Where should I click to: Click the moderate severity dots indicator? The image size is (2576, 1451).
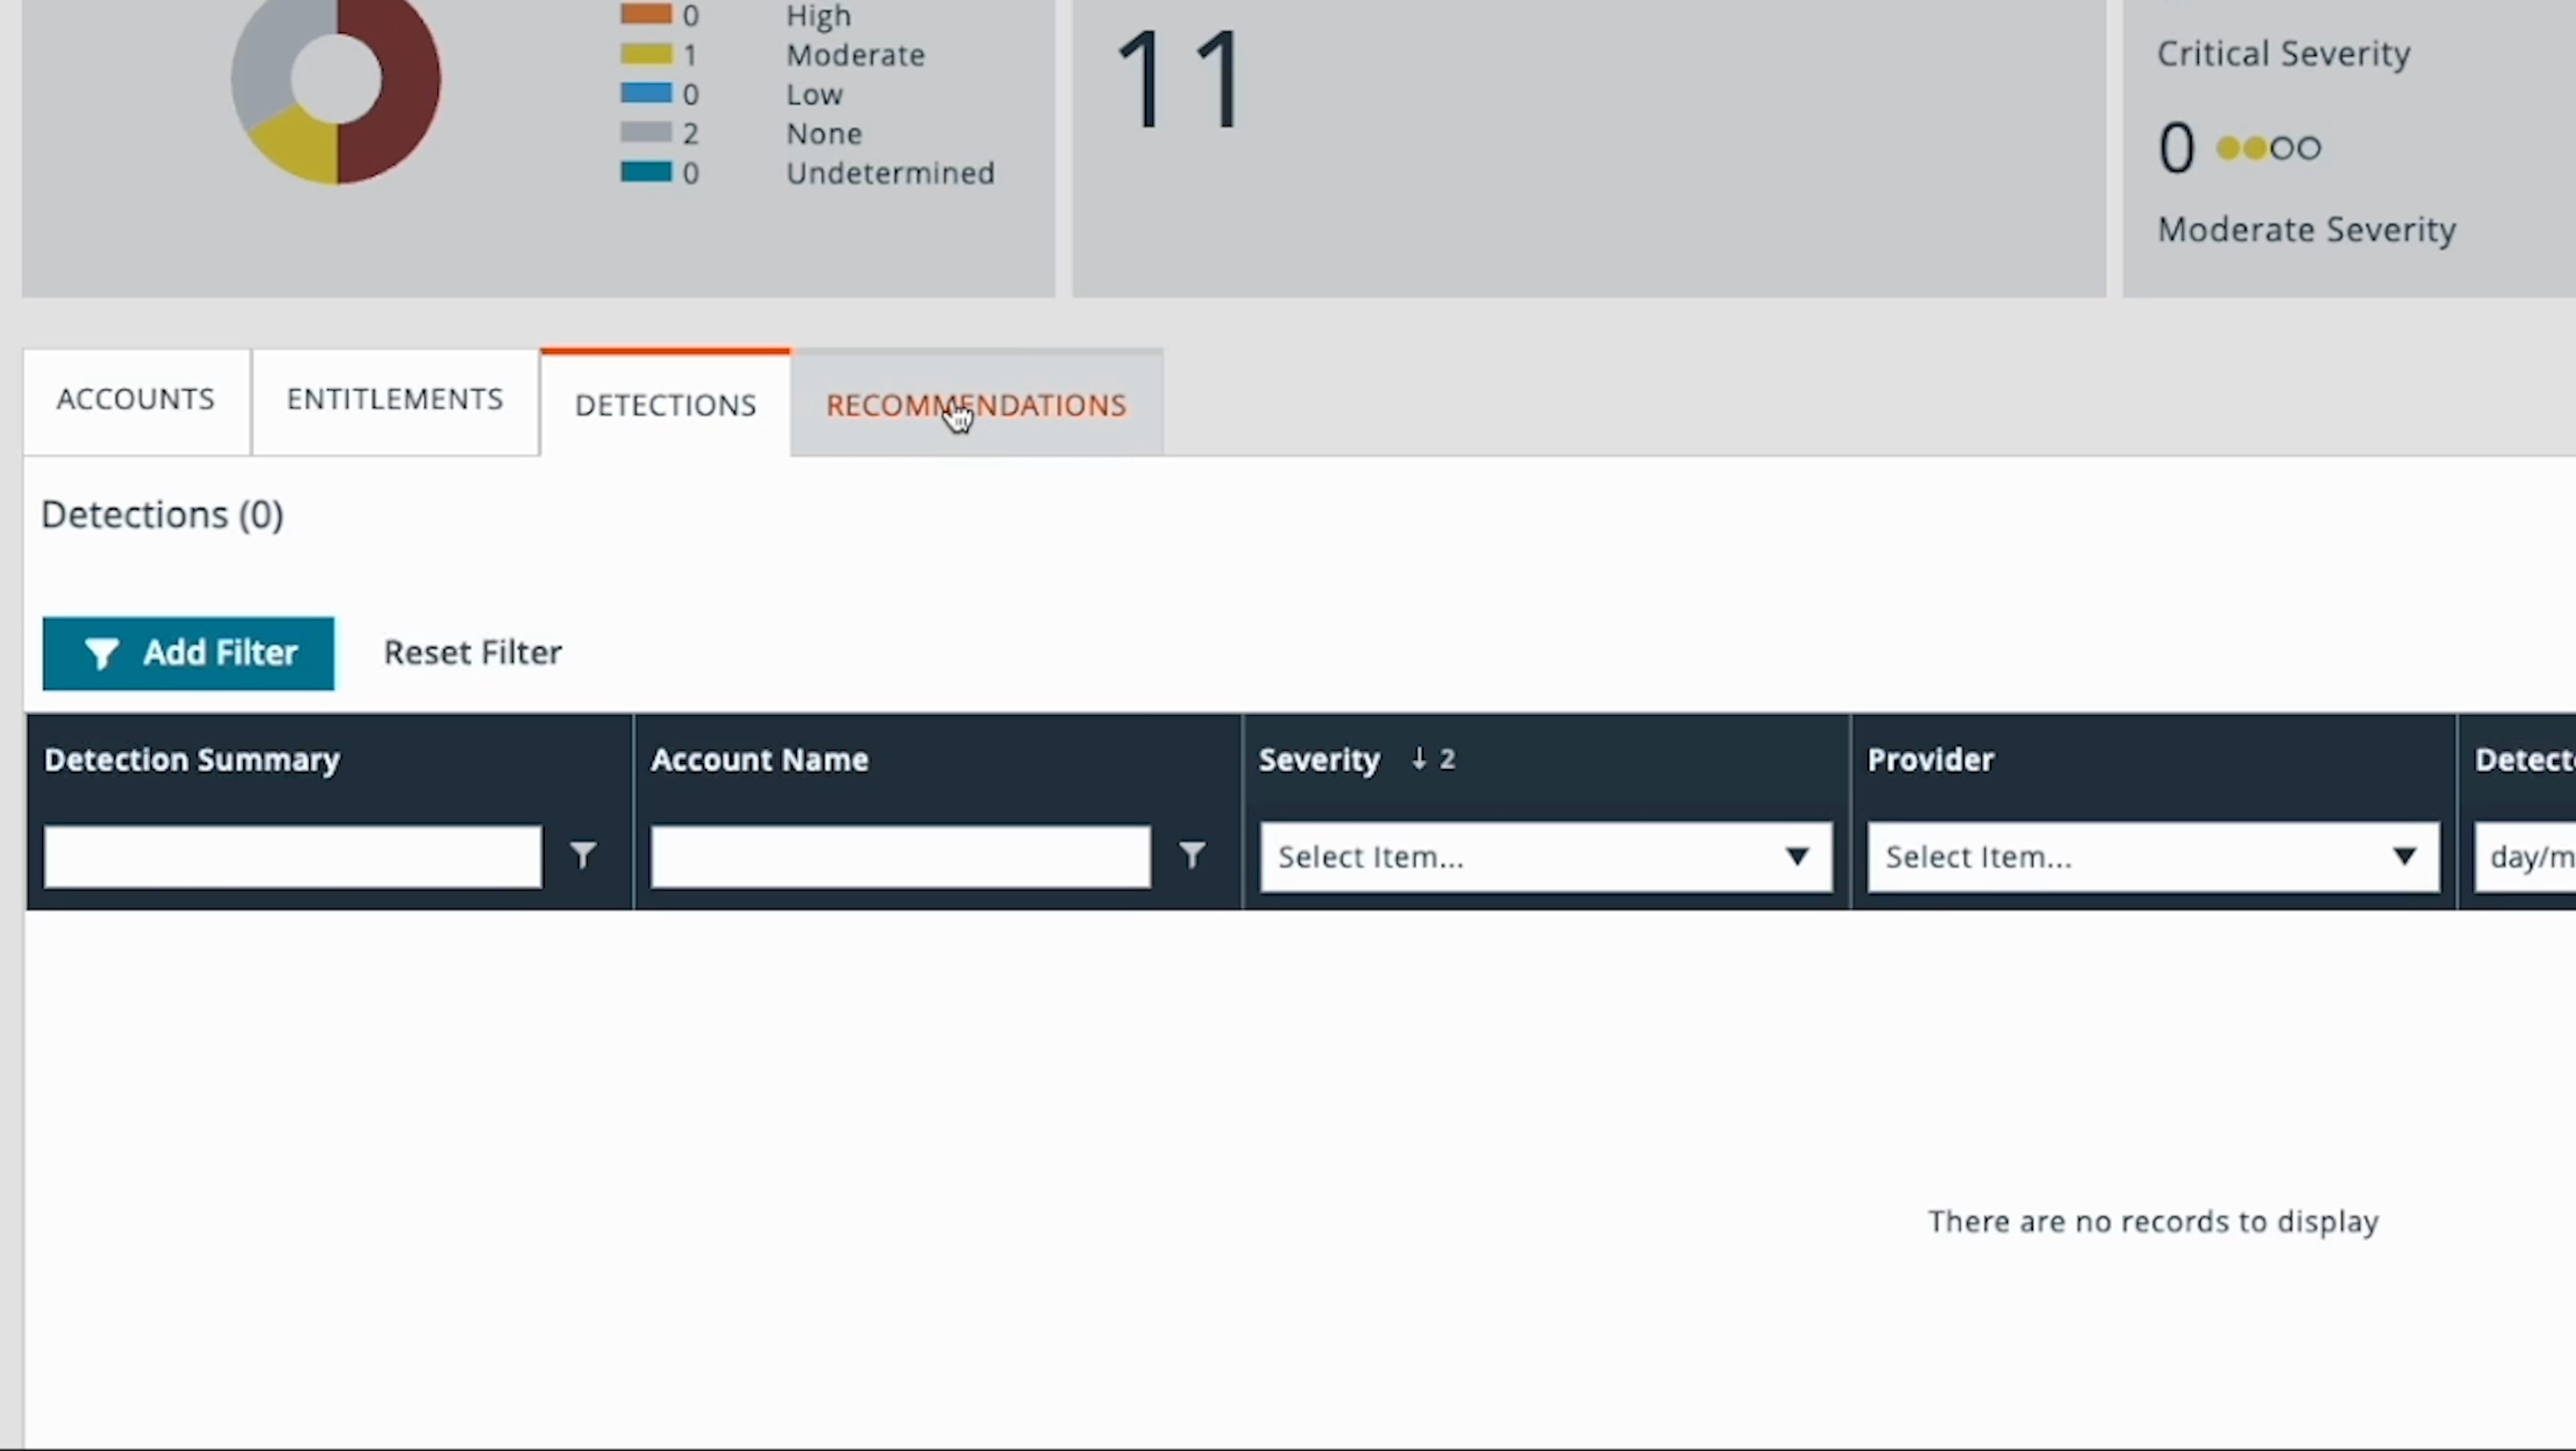[x=2268, y=149]
